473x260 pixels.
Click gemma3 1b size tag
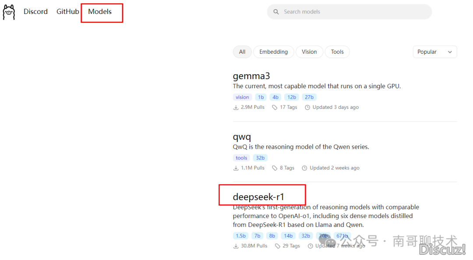pyautogui.click(x=261, y=97)
